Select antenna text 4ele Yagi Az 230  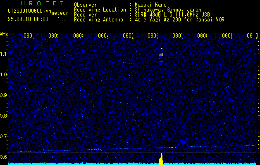[x=157, y=20]
